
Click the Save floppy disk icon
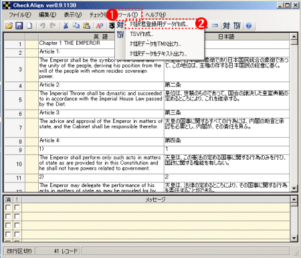[x=19, y=26]
